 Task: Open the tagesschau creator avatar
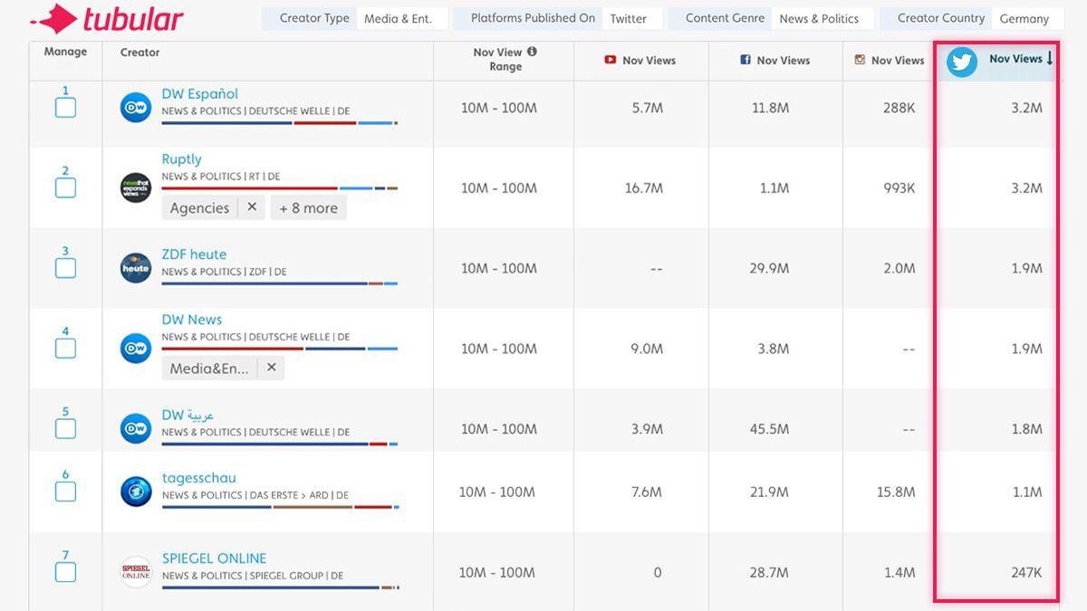pyautogui.click(x=136, y=492)
